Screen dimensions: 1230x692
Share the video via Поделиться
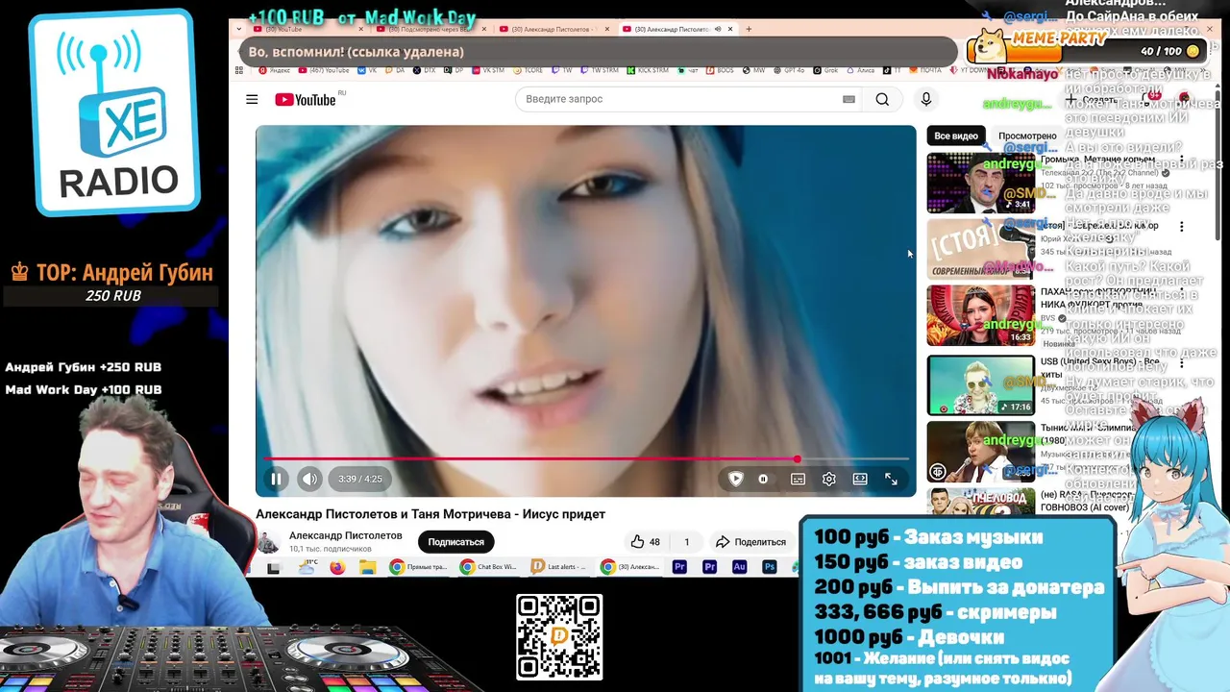click(x=751, y=542)
